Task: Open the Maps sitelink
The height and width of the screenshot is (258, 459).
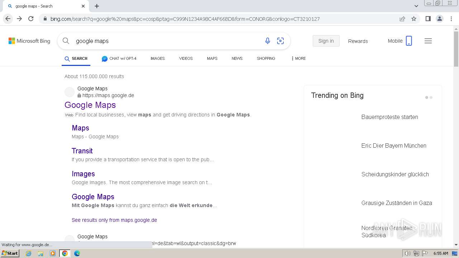Action: pos(80,128)
